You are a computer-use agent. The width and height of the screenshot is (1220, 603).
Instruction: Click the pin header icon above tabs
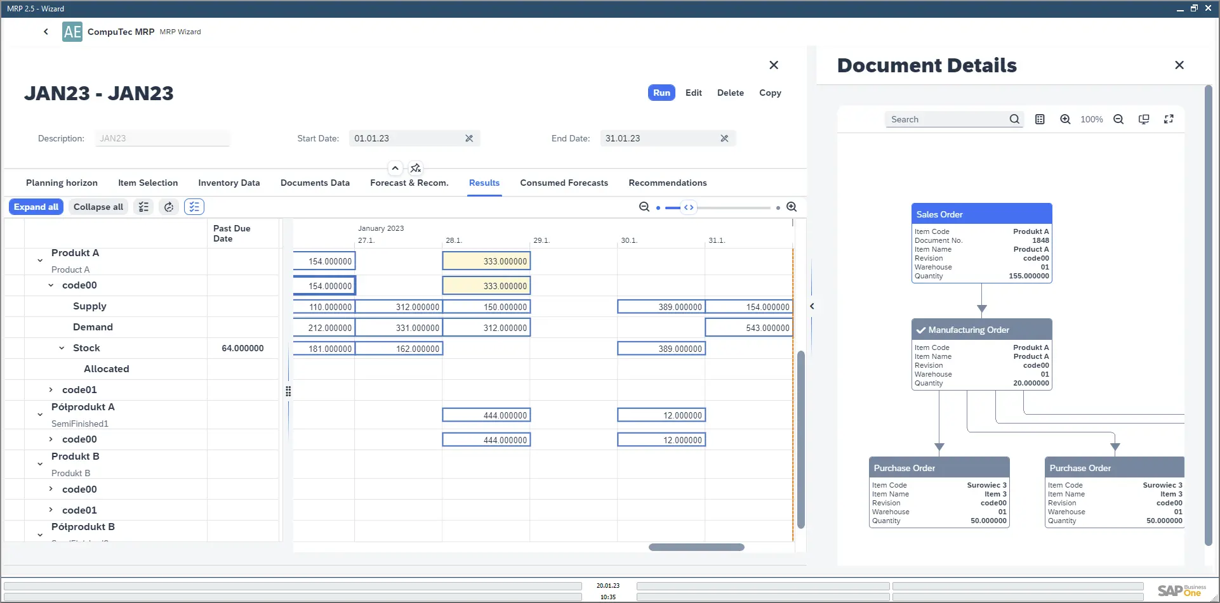[416, 168]
